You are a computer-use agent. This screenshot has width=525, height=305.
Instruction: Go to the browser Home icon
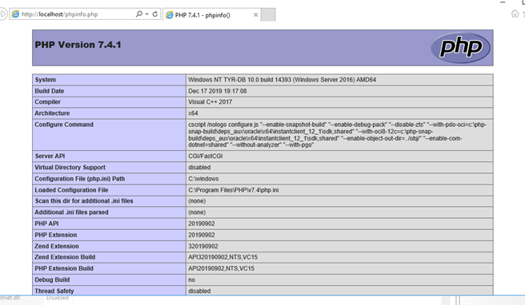point(515,14)
